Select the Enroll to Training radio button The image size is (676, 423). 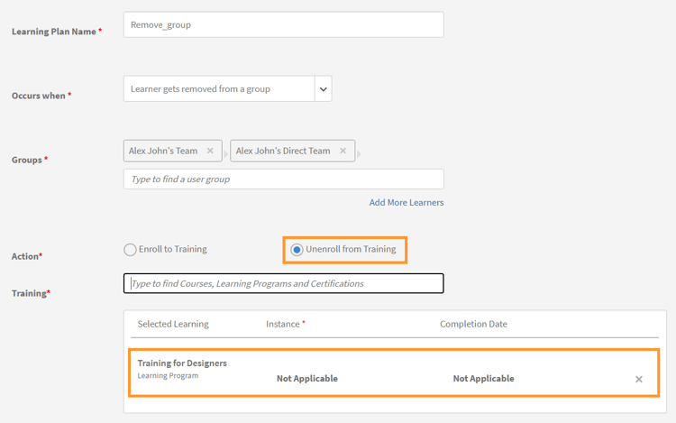[x=130, y=250]
